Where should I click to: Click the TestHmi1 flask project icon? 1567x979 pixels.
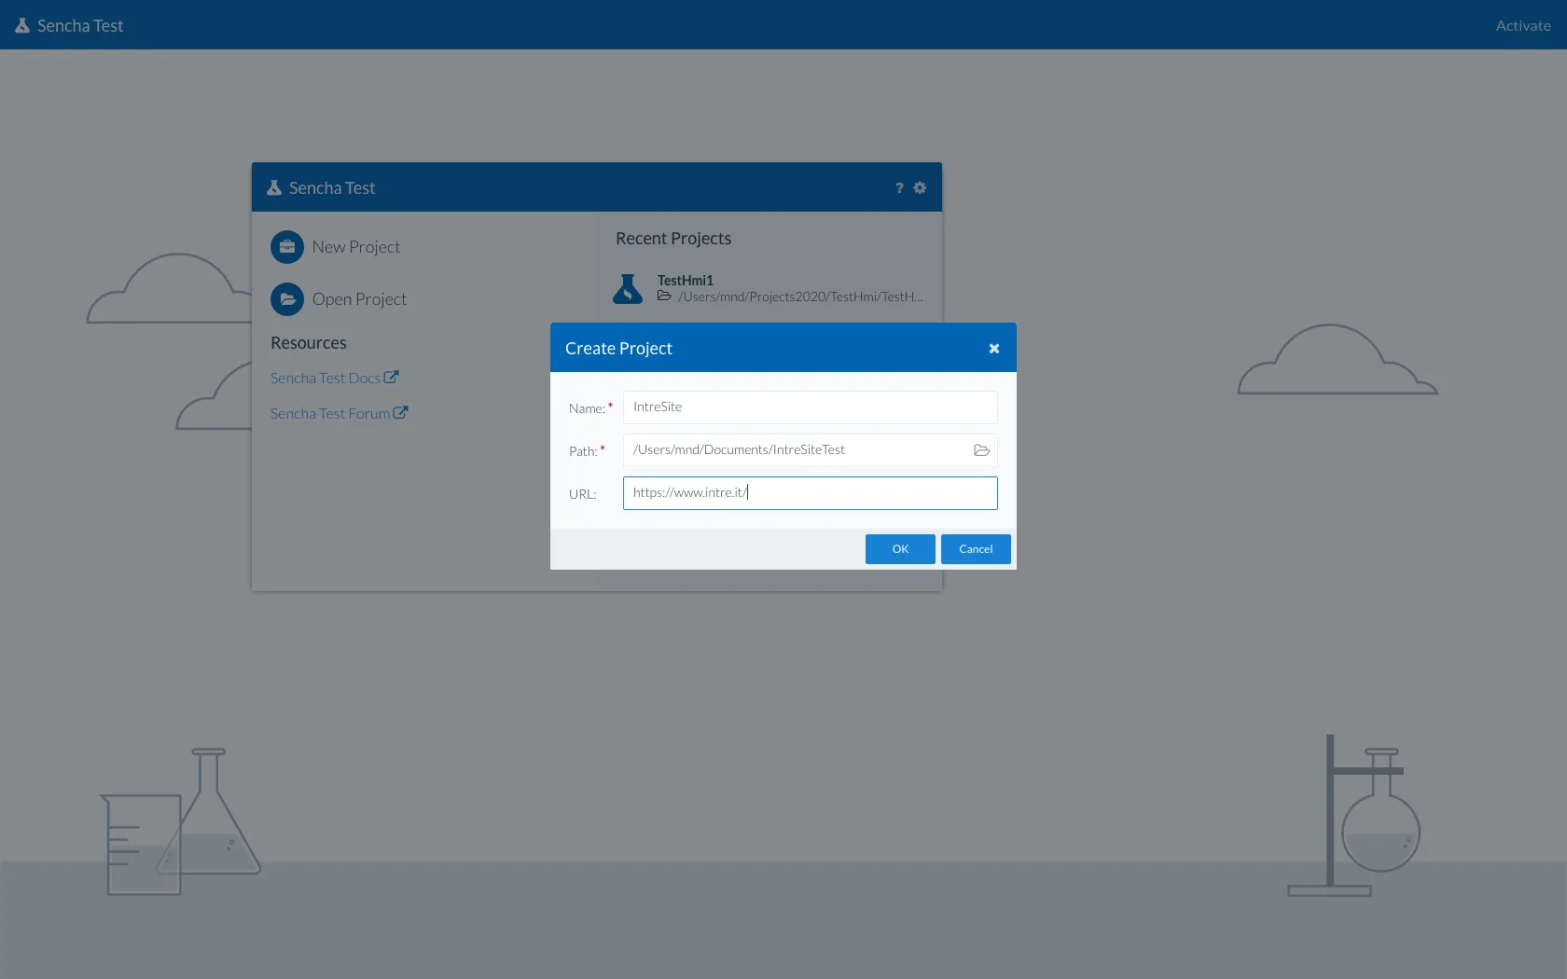coord(628,289)
